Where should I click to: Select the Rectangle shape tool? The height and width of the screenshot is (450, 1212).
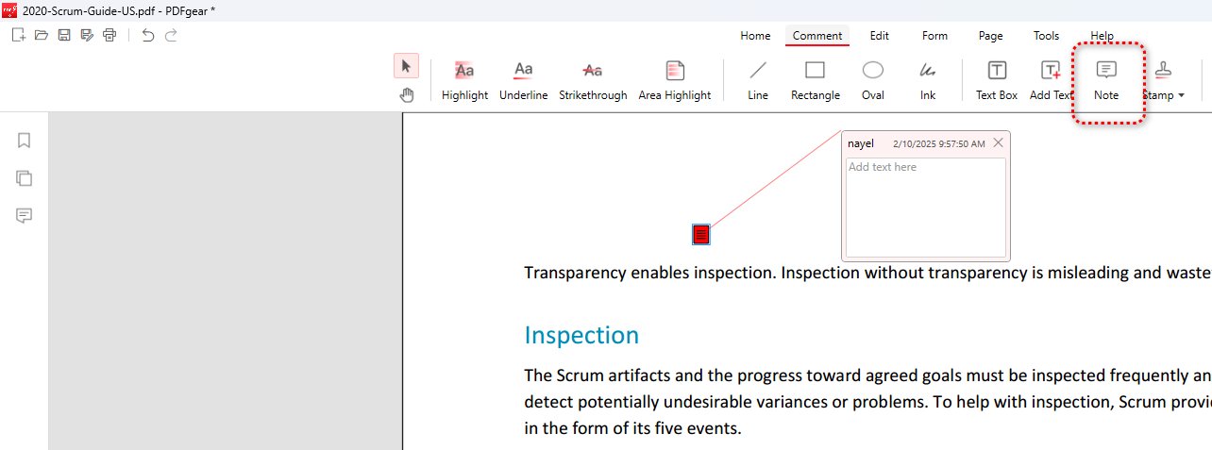point(815,80)
